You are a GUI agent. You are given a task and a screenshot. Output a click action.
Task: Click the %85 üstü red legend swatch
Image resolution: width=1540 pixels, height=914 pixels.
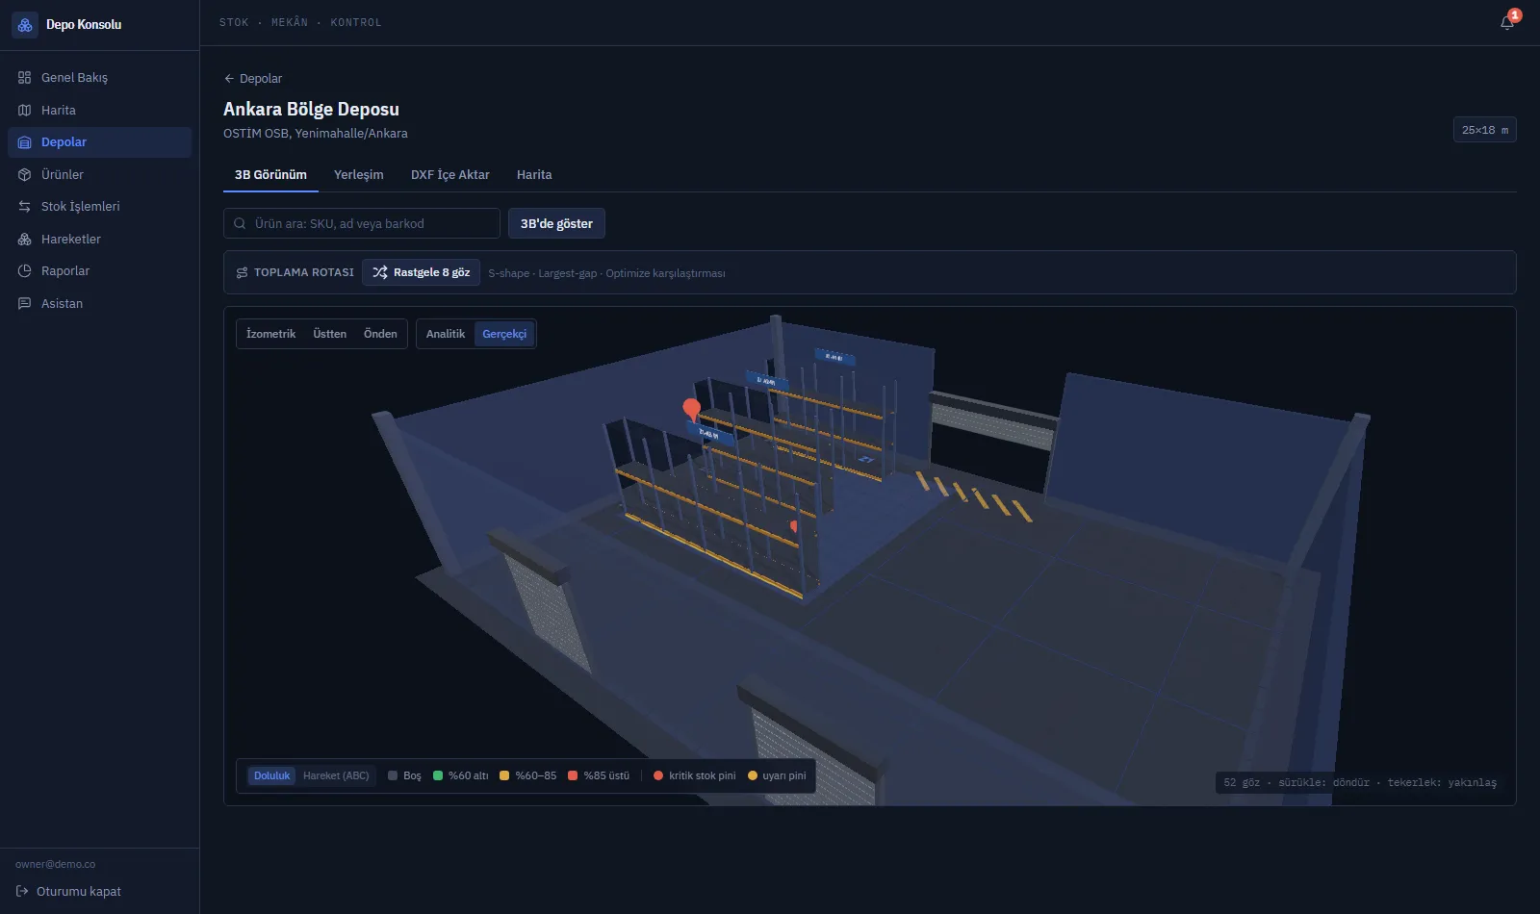(573, 775)
